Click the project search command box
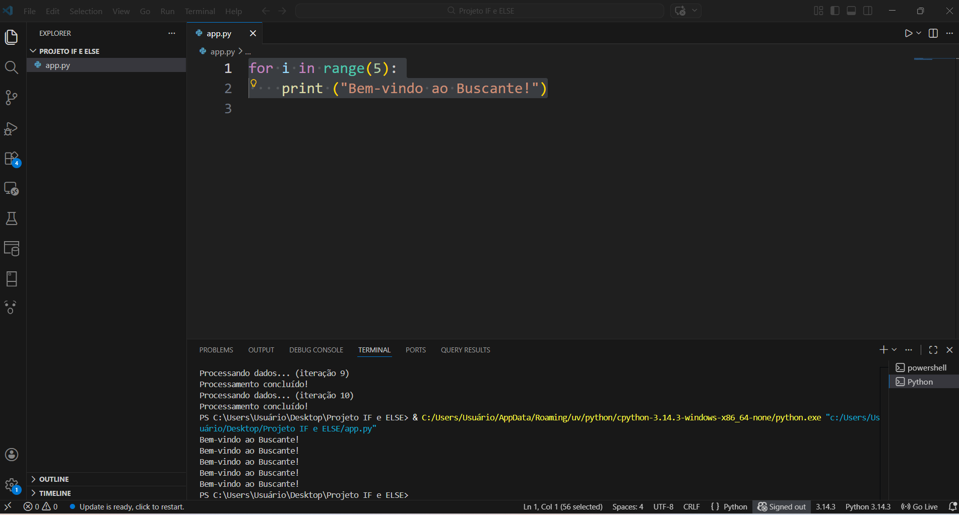959x515 pixels. (479, 11)
